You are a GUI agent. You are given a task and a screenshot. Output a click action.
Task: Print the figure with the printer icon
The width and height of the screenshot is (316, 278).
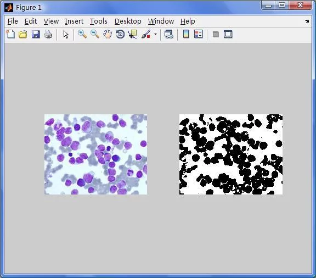click(x=48, y=34)
